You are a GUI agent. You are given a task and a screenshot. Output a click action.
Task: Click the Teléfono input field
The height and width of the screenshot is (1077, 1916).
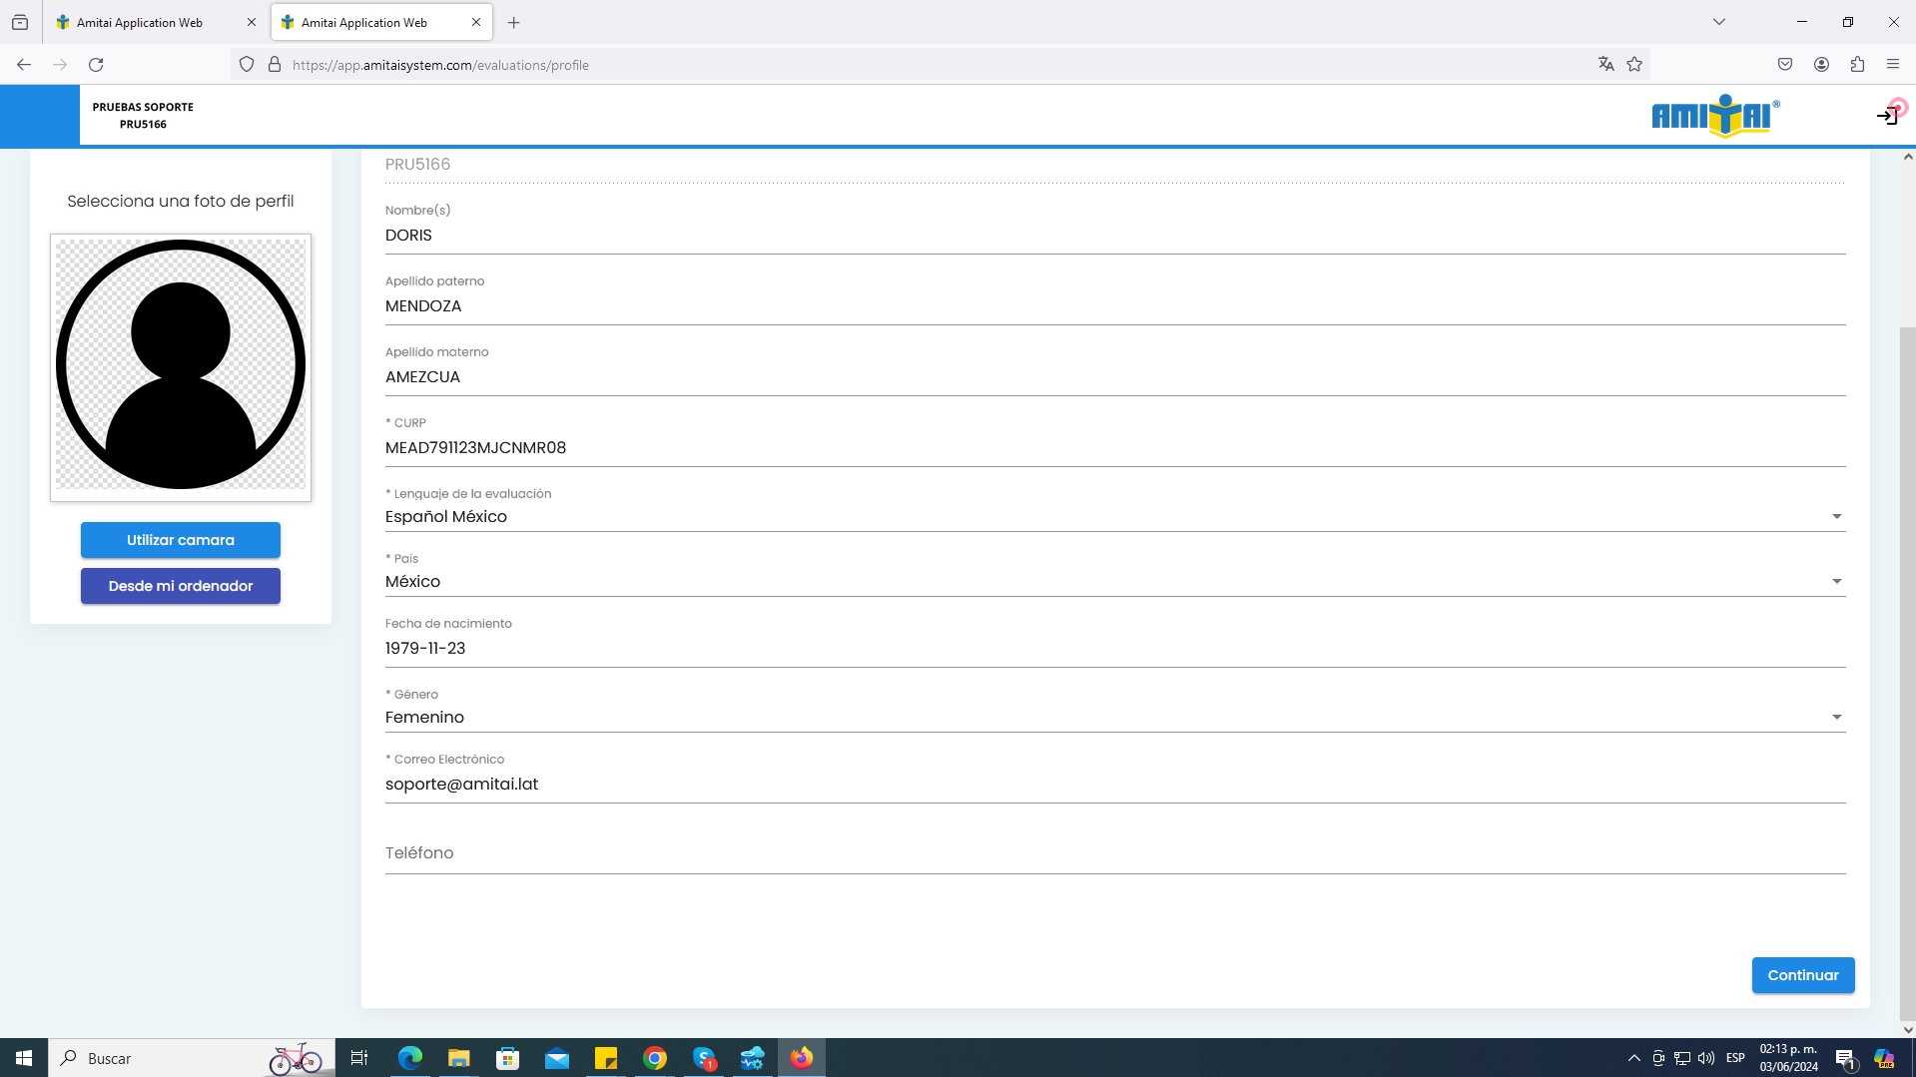[1114, 853]
